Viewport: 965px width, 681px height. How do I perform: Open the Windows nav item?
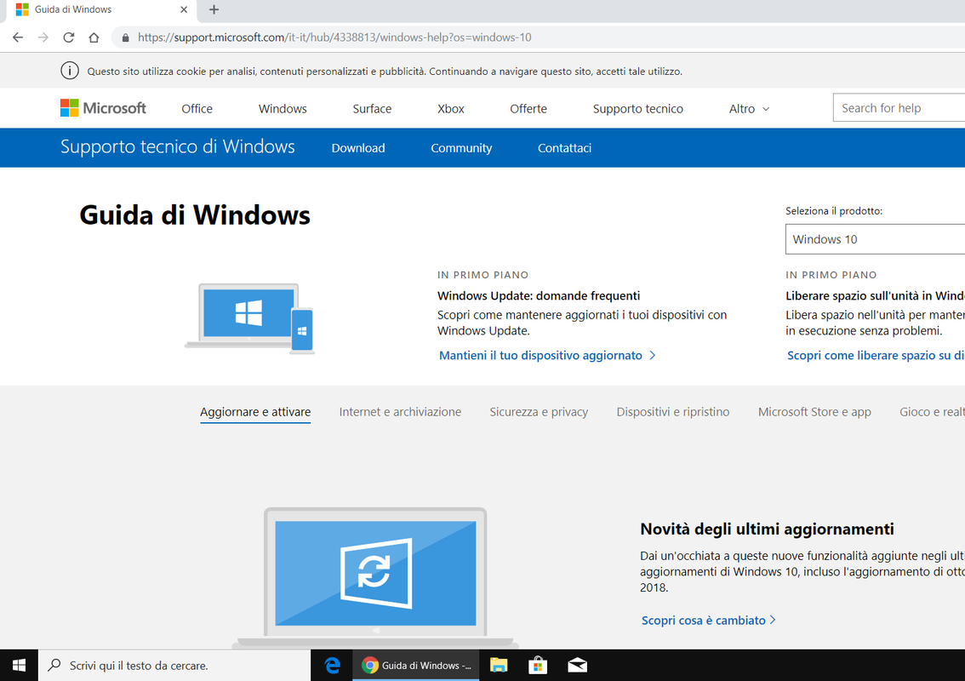pyautogui.click(x=283, y=108)
